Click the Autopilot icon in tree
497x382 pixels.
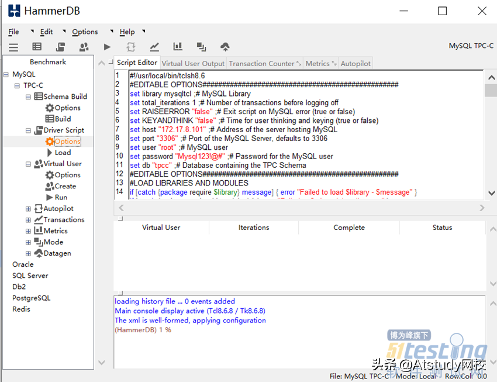pos(39,208)
